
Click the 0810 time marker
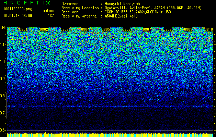pyautogui.click(x=209, y=29)
